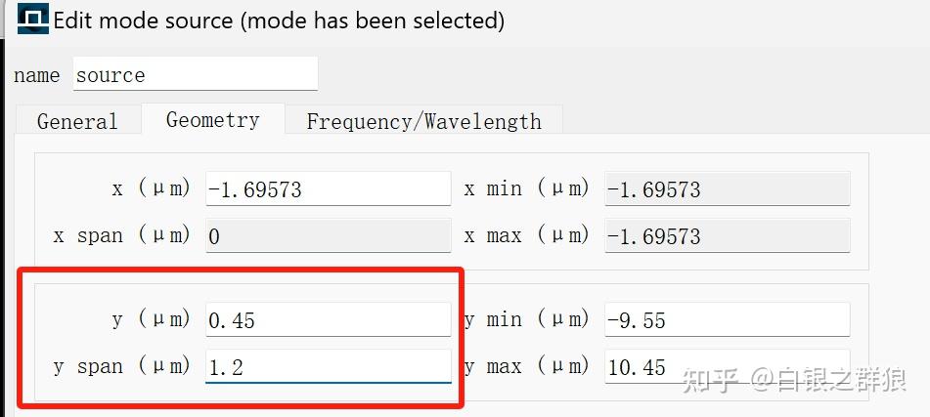930x417 pixels.
Task: Click the x min read-only field
Action: pos(727,189)
